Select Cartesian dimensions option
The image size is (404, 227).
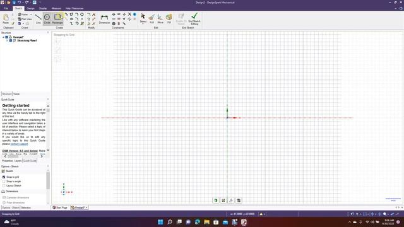tap(15, 197)
